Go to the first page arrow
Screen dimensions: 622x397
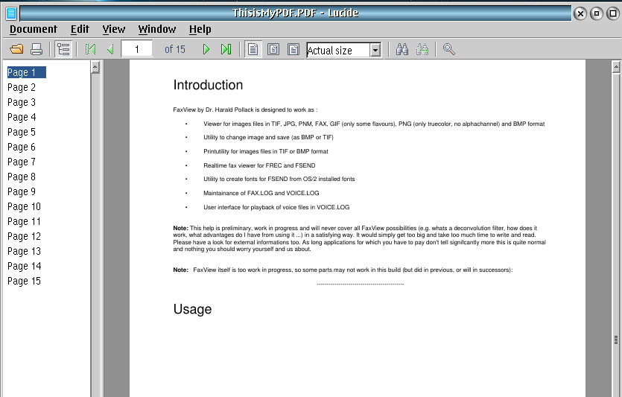tap(90, 50)
